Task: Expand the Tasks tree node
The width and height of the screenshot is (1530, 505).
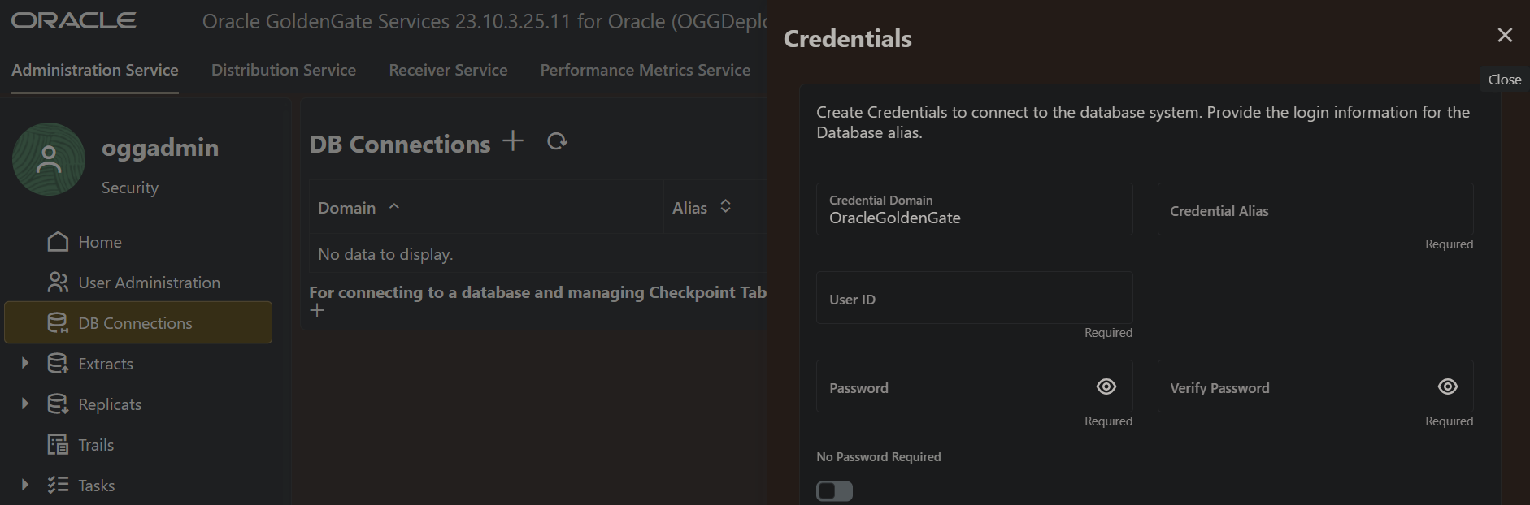Action: click(24, 485)
